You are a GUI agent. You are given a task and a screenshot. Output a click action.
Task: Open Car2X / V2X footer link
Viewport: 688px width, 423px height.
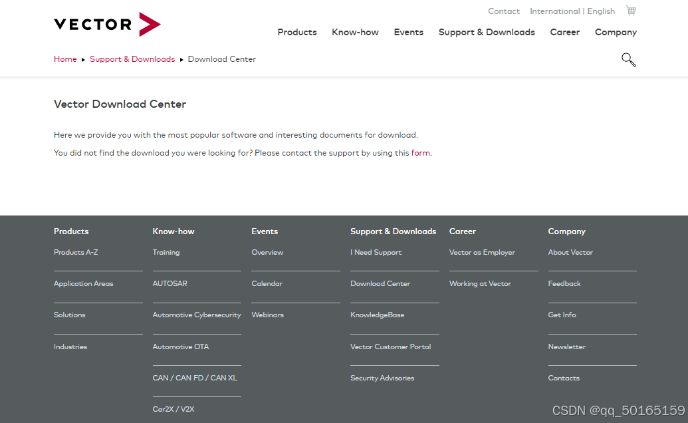[x=173, y=409]
